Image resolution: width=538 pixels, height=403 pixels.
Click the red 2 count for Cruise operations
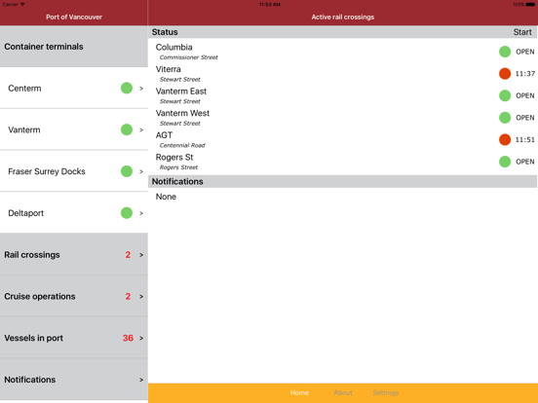click(128, 296)
